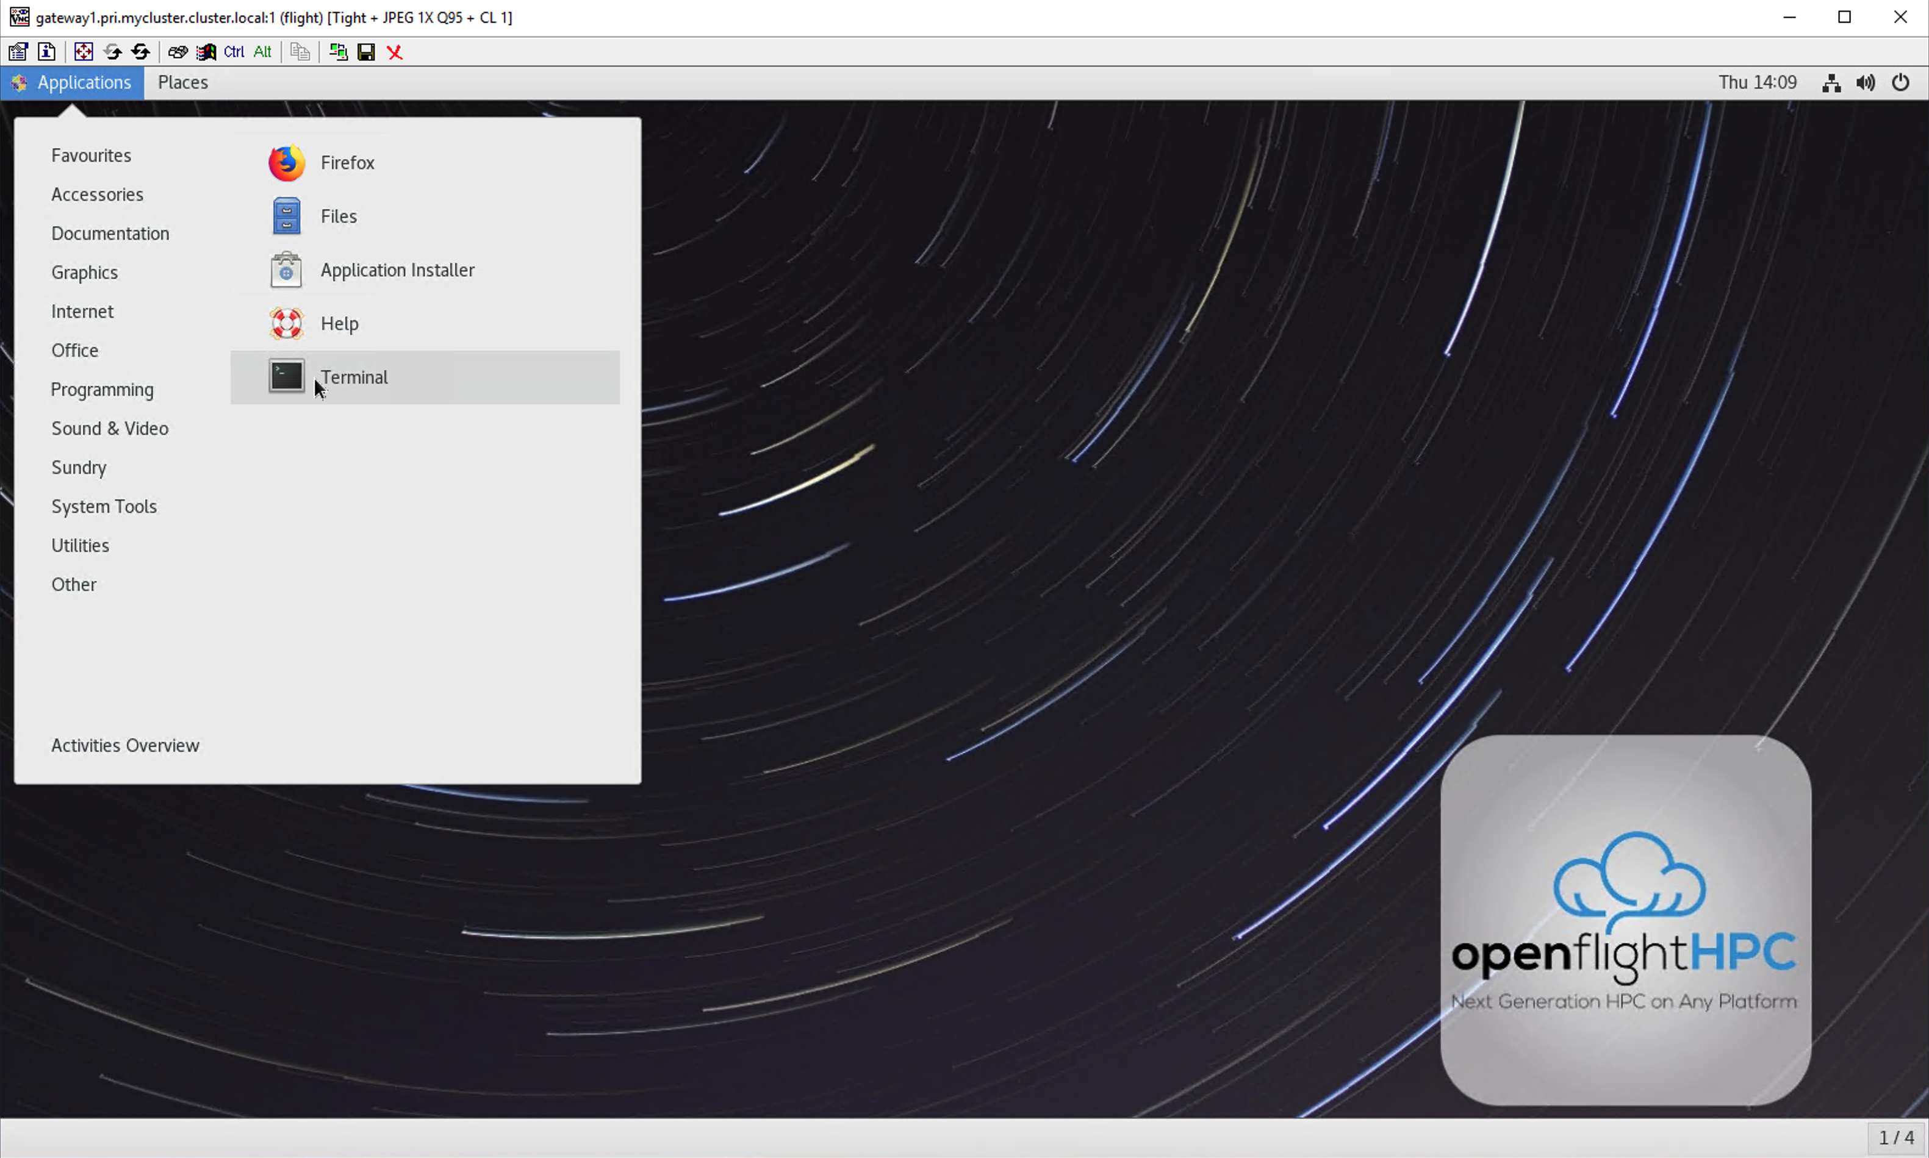
Task: Select the Internet category
Action: (x=83, y=312)
